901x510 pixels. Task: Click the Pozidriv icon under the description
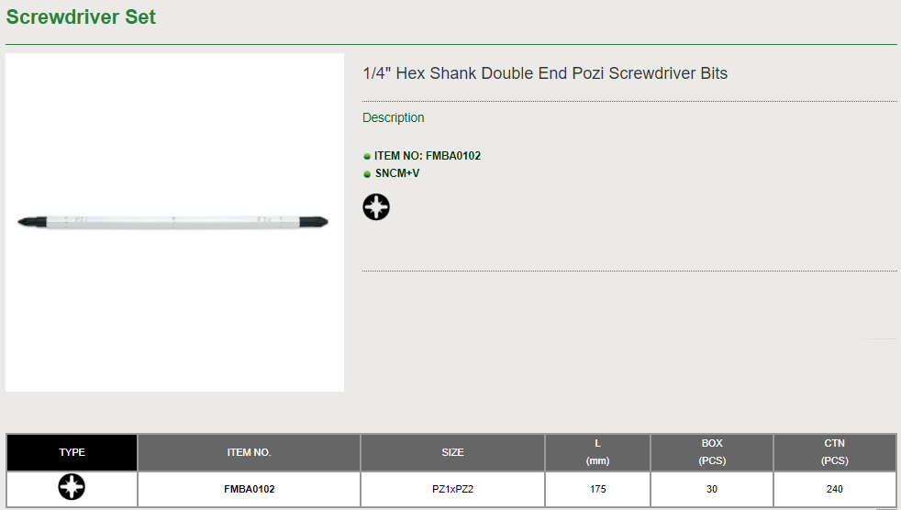click(376, 207)
